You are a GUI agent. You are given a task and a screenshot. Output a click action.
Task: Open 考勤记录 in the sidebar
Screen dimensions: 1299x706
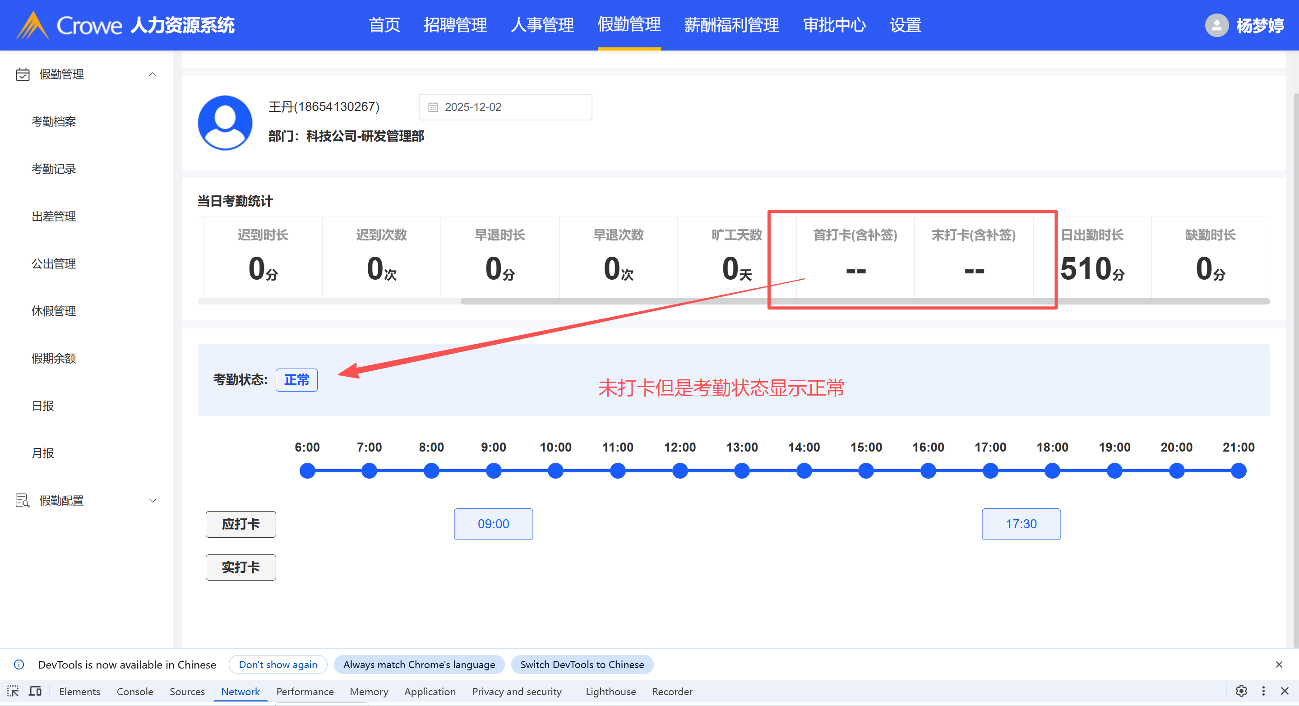(x=53, y=169)
